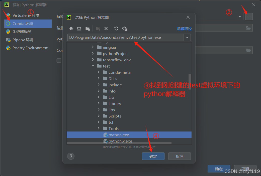Collapse the test folder

[93, 66]
